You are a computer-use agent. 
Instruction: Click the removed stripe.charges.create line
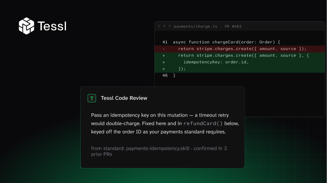[240, 49]
